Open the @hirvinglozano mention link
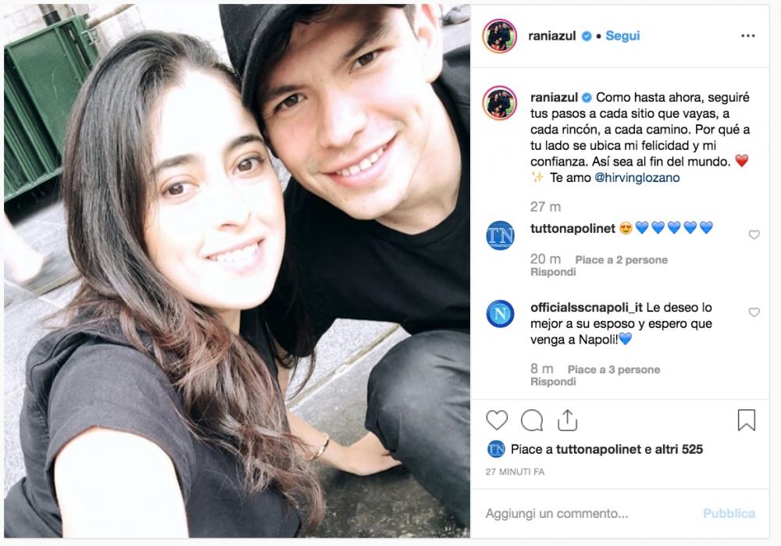The image size is (781, 546). 637,177
